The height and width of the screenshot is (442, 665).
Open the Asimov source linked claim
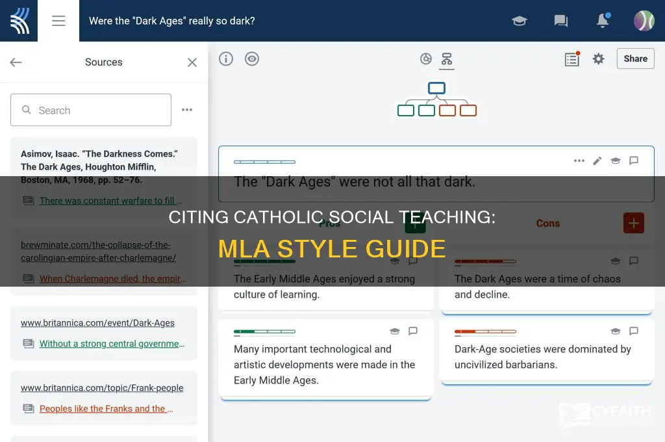tap(110, 200)
